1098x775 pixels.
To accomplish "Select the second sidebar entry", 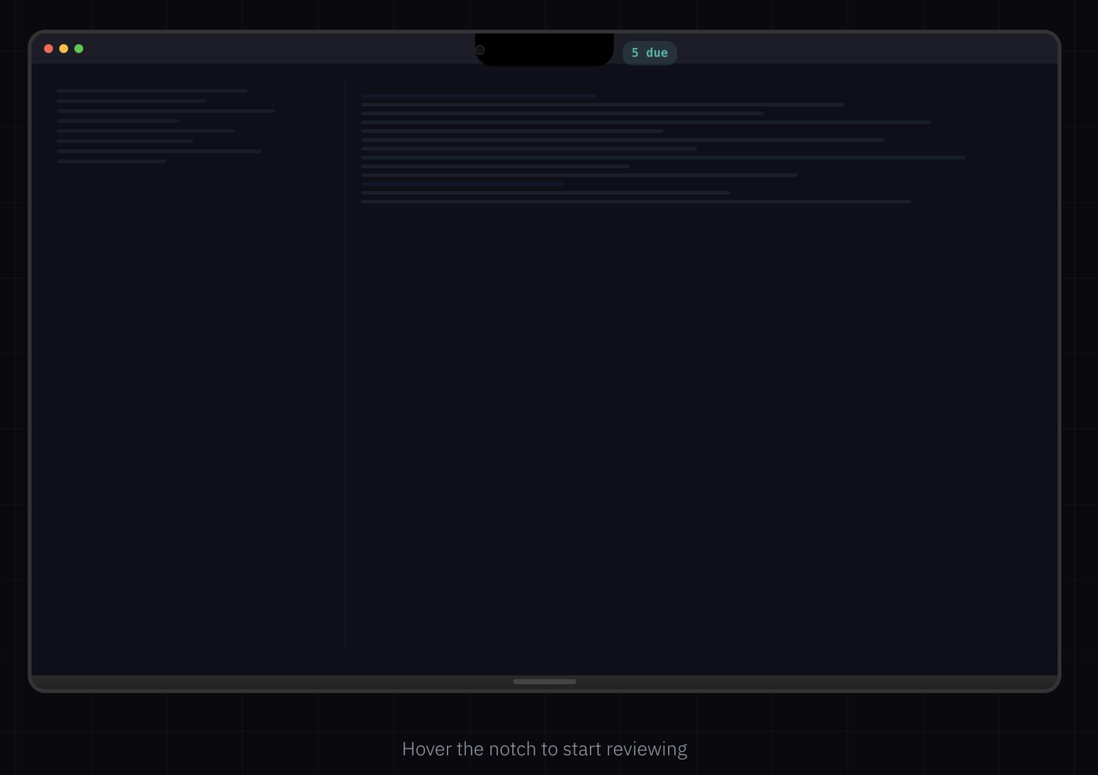I will [x=131, y=100].
